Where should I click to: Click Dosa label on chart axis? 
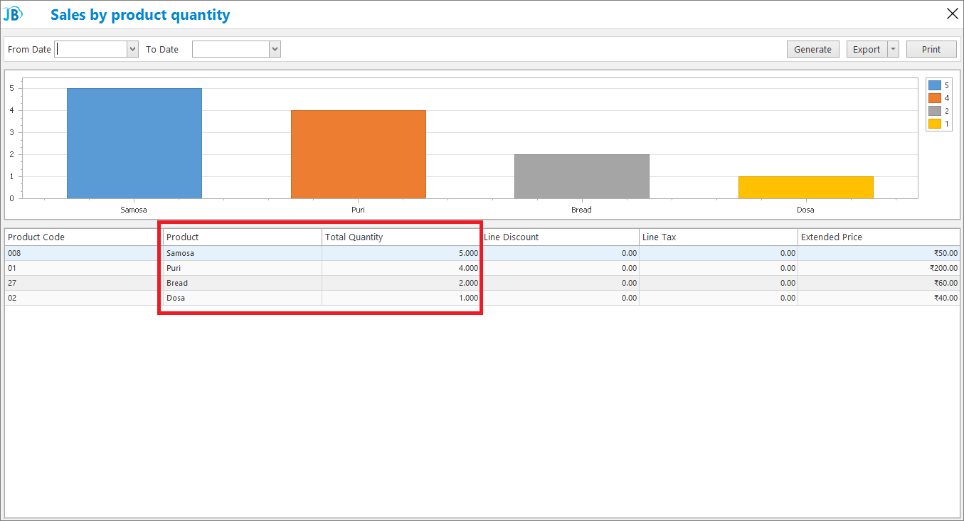tap(805, 210)
